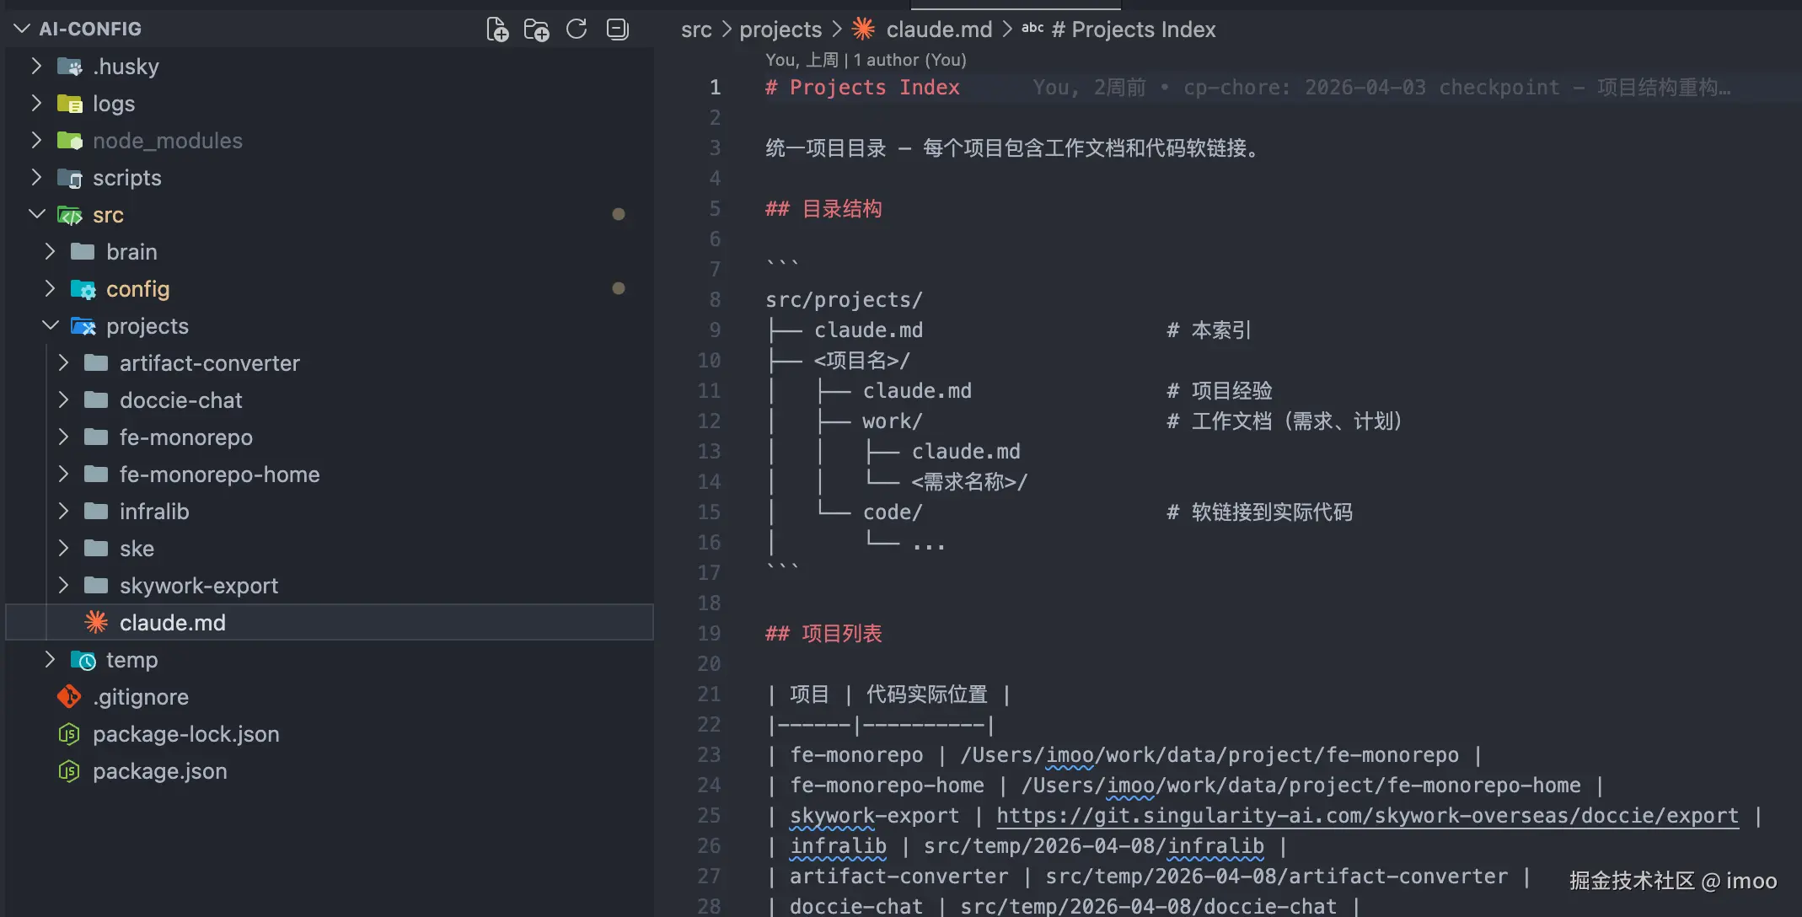
Task: Collapse the projects folder
Action: click(x=50, y=326)
